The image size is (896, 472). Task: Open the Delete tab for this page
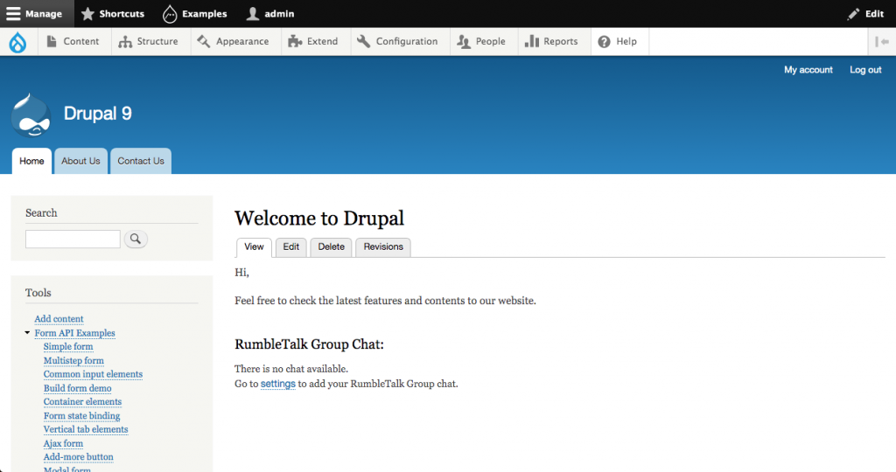tap(331, 247)
